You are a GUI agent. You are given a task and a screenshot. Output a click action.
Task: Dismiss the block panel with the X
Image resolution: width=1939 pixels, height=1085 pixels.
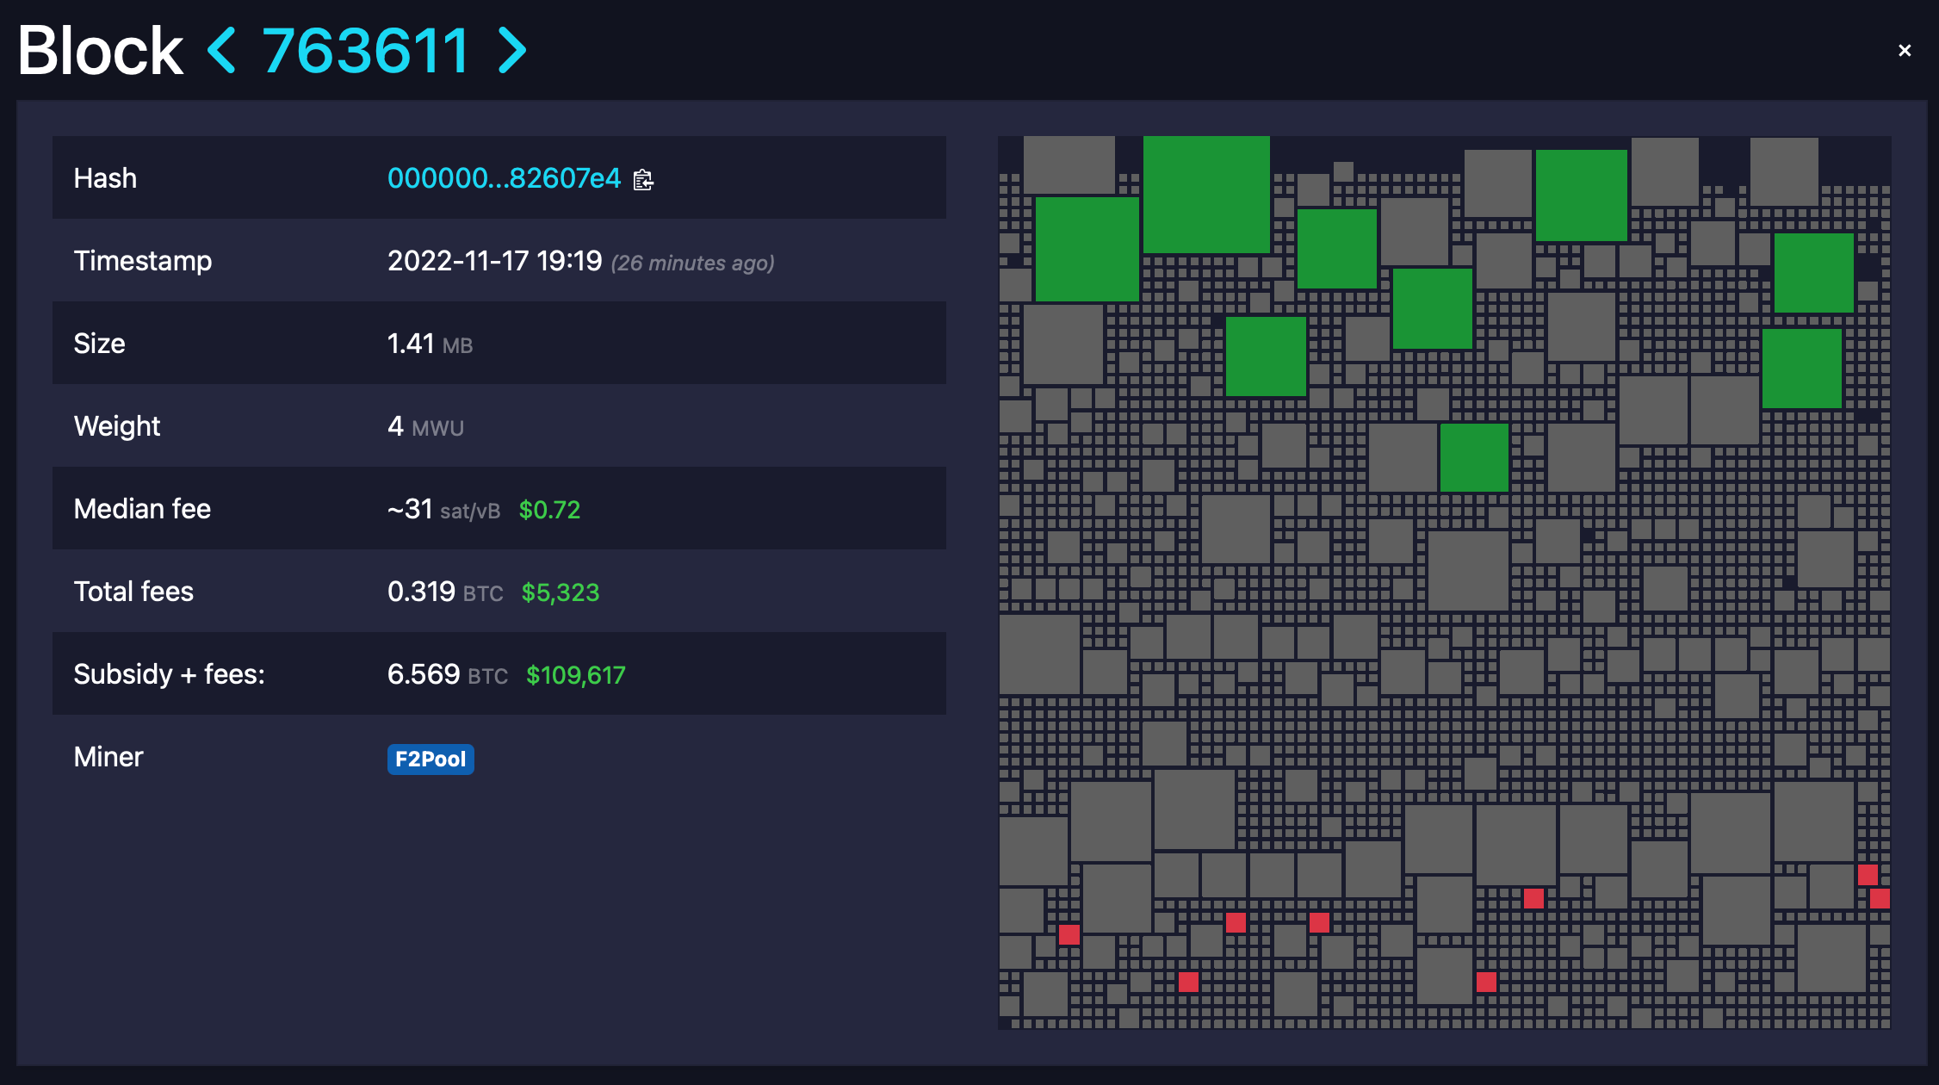click(x=1903, y=50)
